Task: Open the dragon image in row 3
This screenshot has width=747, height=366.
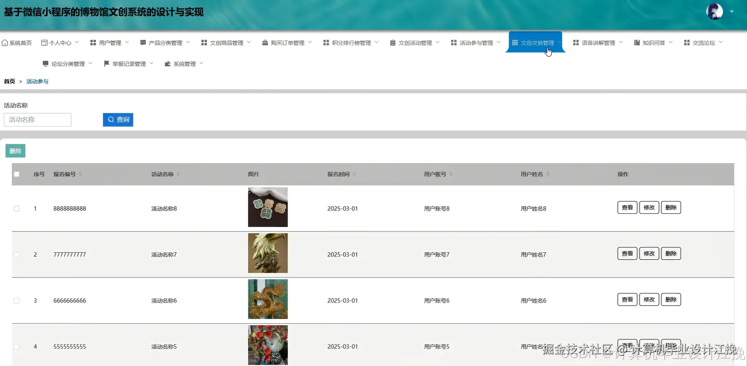Action: (268, 299)
